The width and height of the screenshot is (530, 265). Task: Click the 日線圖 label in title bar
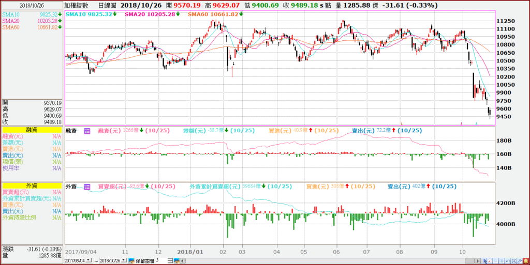pyautogui.click(x=107, y=5)
